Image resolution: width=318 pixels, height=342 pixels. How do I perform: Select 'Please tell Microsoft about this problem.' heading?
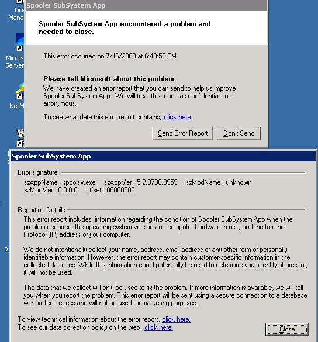(109, 79)
